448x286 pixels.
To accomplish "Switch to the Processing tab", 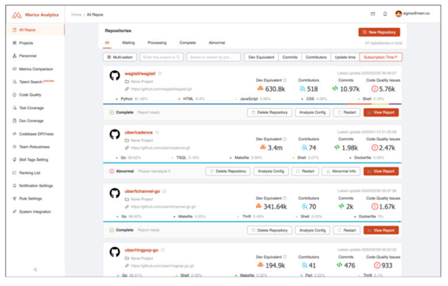I will click(157, 42).
